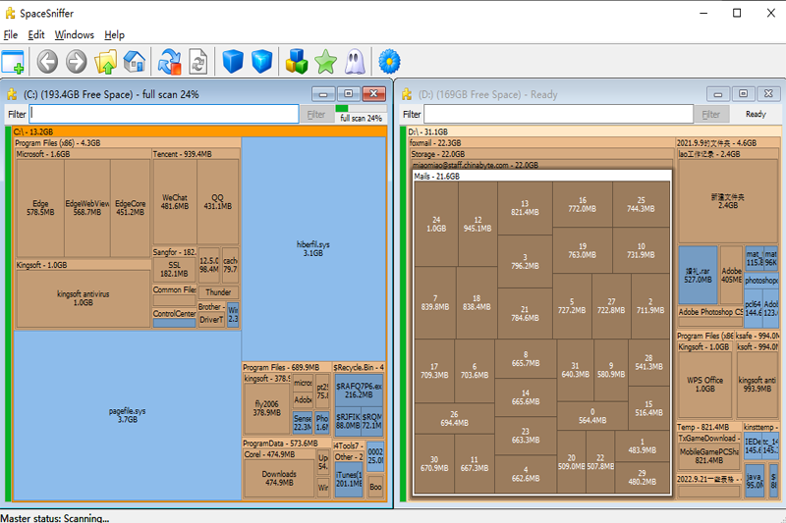Click the New view toolbar icon
This screenshot has height=523, width=786.
[x=13, y=62]
